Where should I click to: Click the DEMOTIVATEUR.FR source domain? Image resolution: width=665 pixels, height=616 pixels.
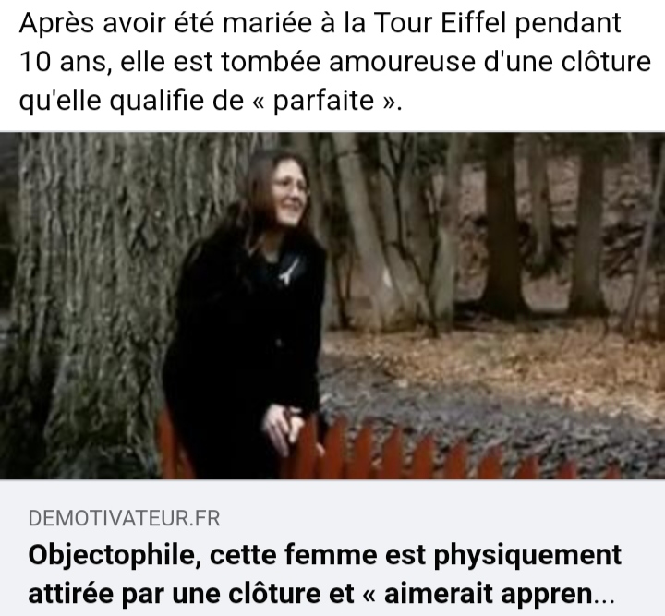click(x=124, y=518)
